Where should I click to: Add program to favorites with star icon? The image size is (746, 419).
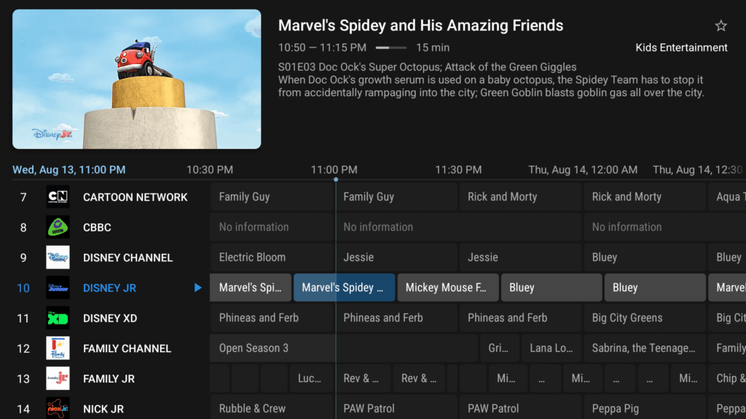point(721,25)
